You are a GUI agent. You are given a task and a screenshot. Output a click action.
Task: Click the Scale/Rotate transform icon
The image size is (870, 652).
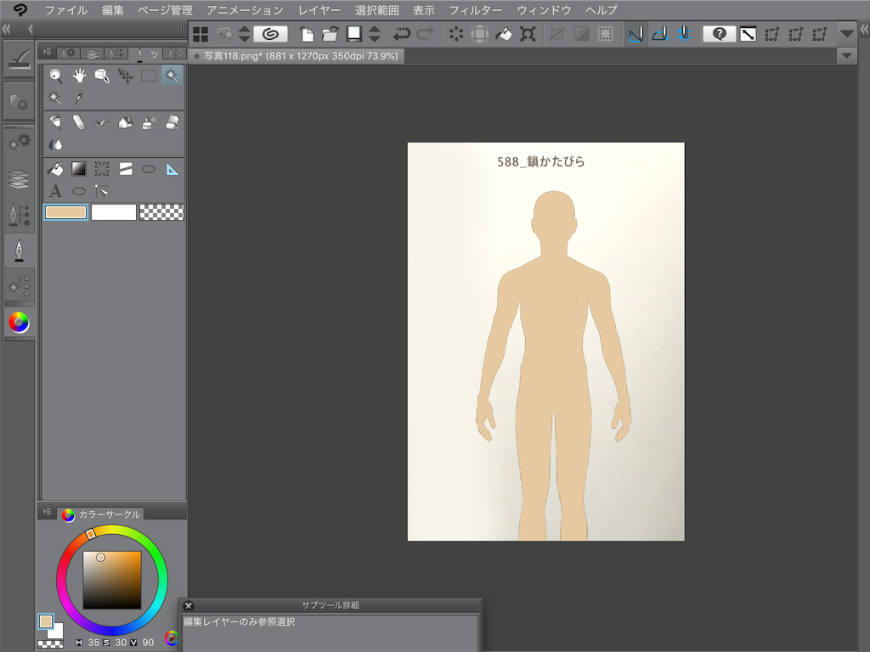(x=528, y=34)
